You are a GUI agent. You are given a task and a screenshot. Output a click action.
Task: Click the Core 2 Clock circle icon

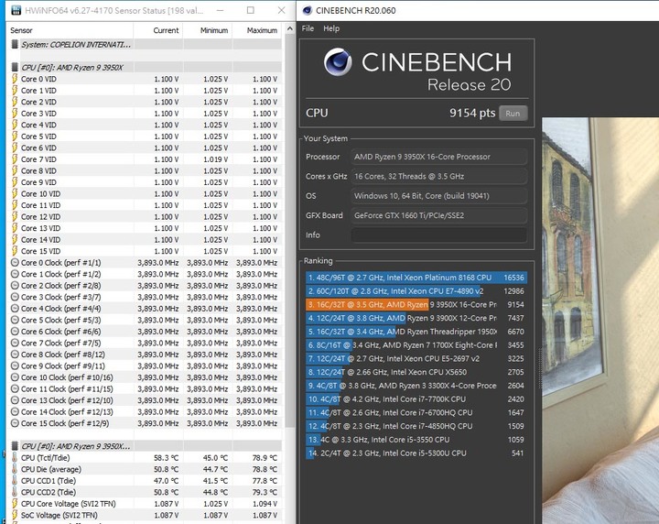click(15, 286)
